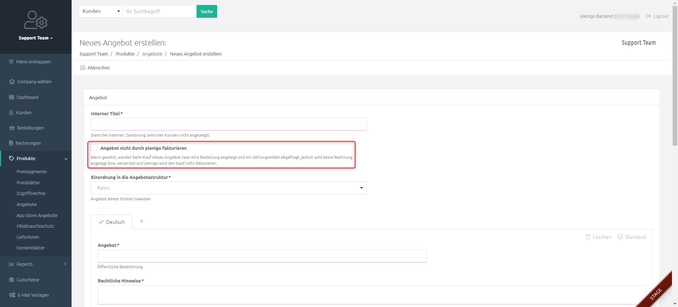Click the trash icon beside Löschen
The height and width of the screenshot is (307, 678).
588,237
